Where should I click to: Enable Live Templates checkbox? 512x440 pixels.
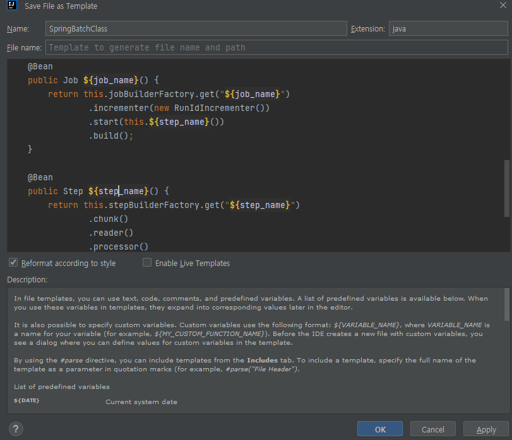(x=147, y=262)
